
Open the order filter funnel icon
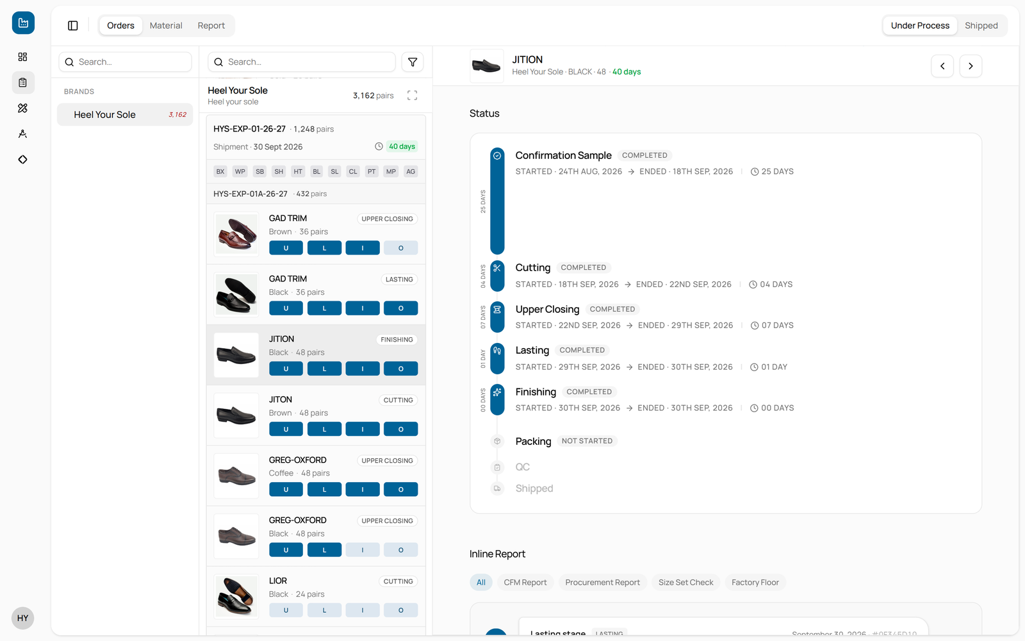[413, 62]
